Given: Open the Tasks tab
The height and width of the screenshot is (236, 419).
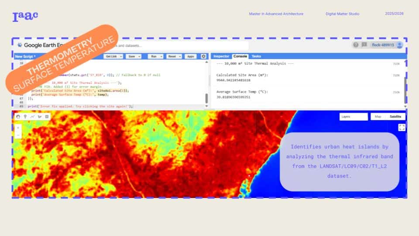Looking at the screenshot, I should pyautogui.click(x=257, y=56).
